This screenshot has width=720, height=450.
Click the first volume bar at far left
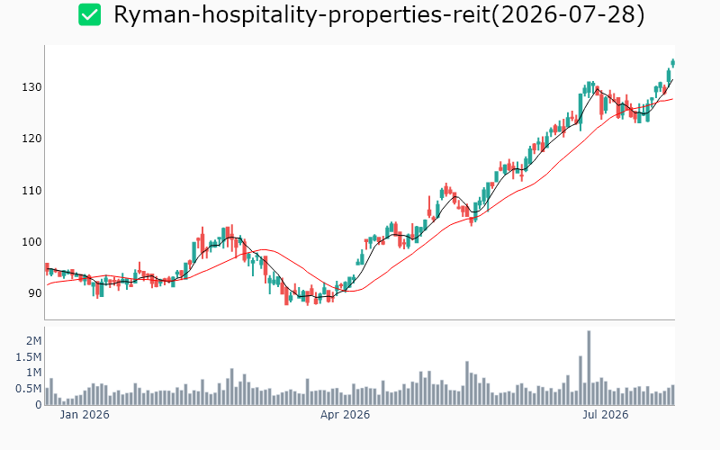[47, 397]
